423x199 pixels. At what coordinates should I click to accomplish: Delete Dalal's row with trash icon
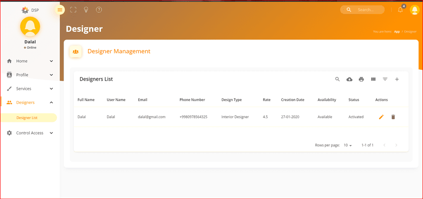pos(393,117)
